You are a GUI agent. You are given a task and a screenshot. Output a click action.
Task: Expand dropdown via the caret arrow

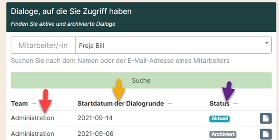point(267,43)
